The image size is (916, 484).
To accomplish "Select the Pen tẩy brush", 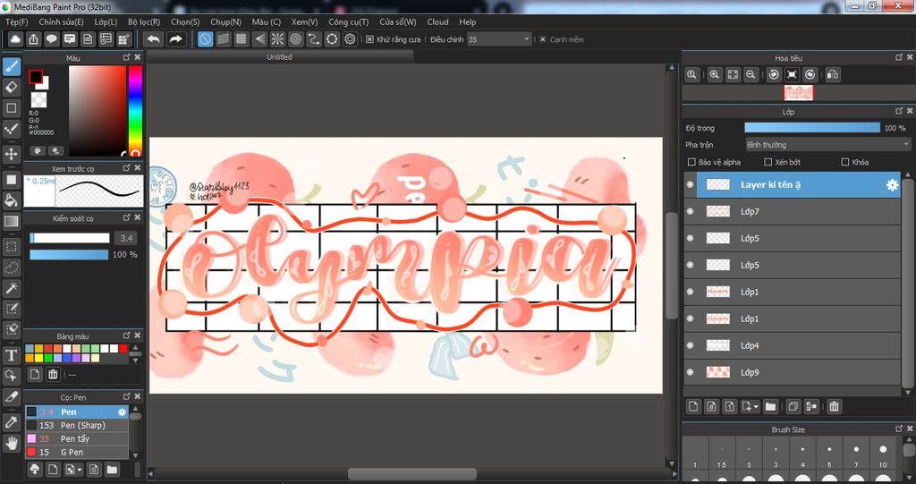I will click(x=77, y=438).
